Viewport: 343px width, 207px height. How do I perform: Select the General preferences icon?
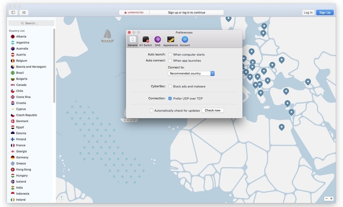132,41
